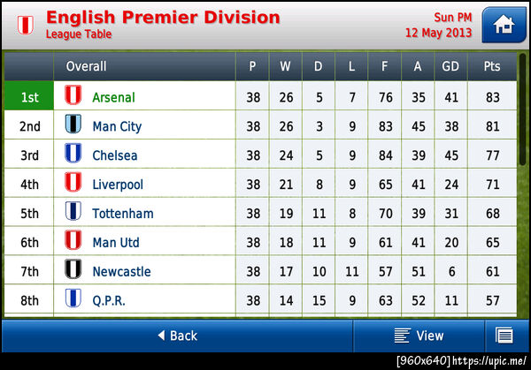
Task: Click the Chelsea club badge
Action: pos(73,155)
